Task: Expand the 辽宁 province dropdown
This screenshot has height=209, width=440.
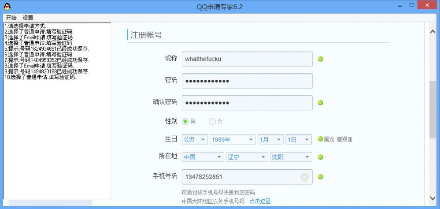Action: (x=247, y=157)
